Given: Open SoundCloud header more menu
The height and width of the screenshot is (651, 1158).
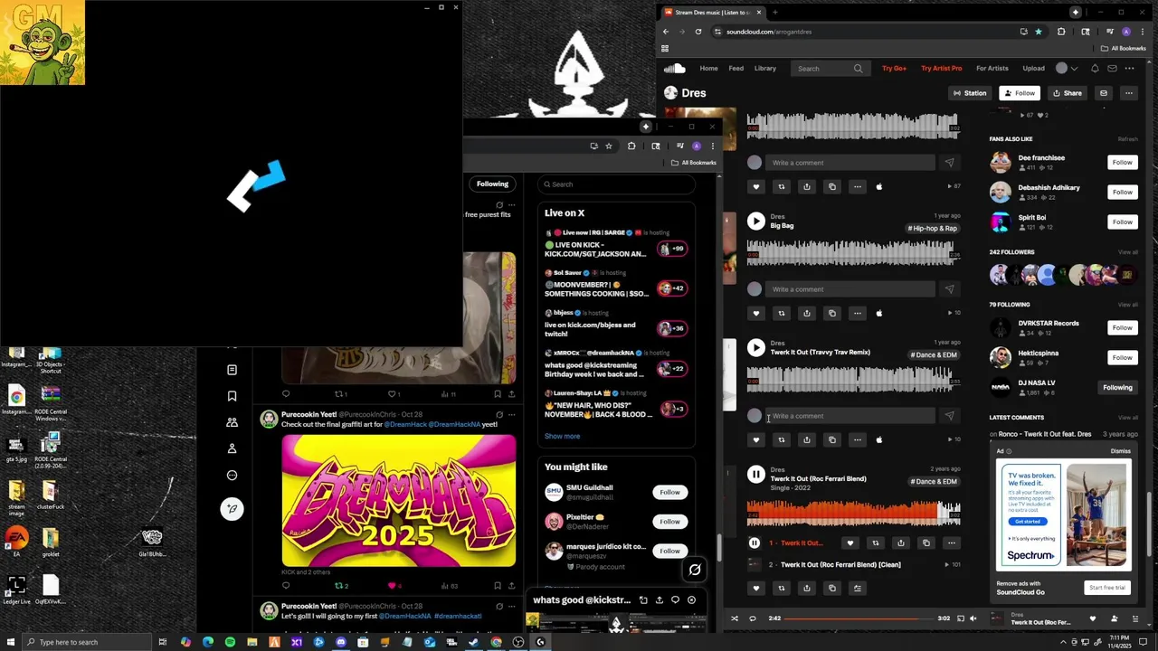Looking at the screenshot, I should click(1129, 68).
